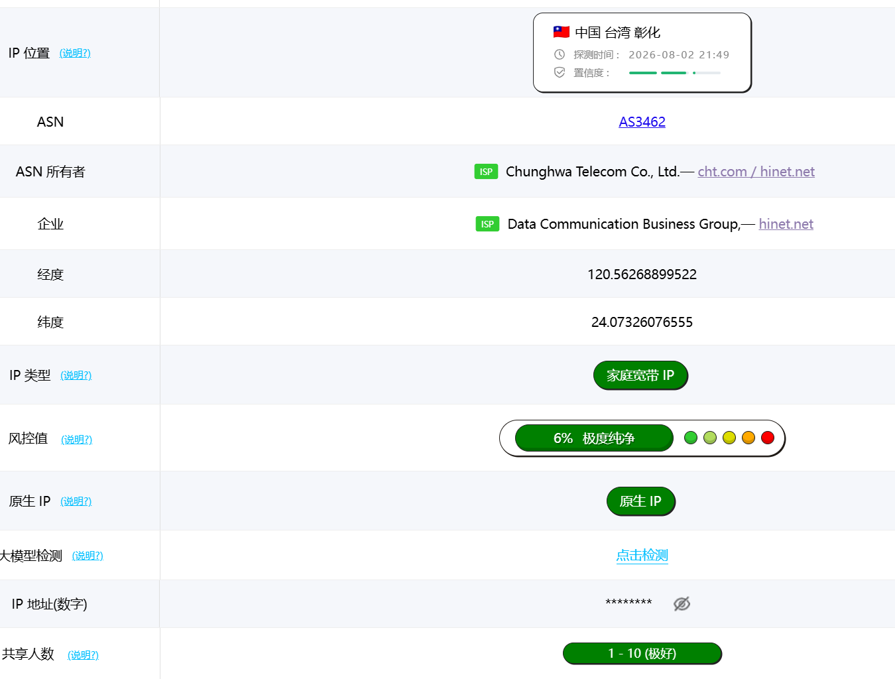Toggle the IP address visibility eye icon
895x679 pixels.
(x=682, y=603)
